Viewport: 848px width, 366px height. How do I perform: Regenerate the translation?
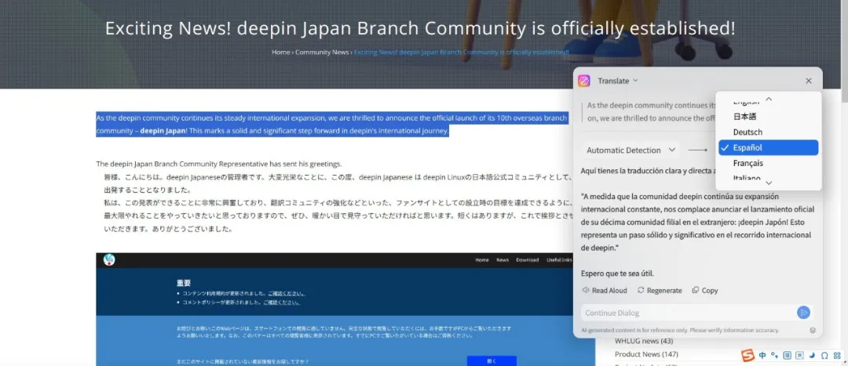[660, 291]
